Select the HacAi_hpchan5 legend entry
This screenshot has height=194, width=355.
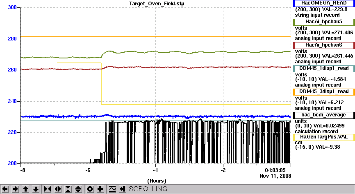coord(324,22)
